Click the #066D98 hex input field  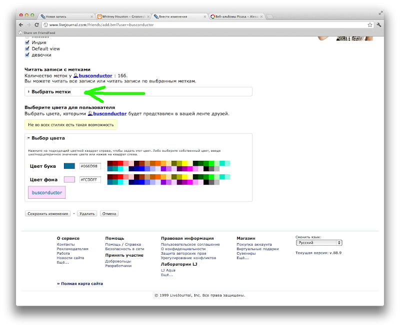tap(90, 166)
